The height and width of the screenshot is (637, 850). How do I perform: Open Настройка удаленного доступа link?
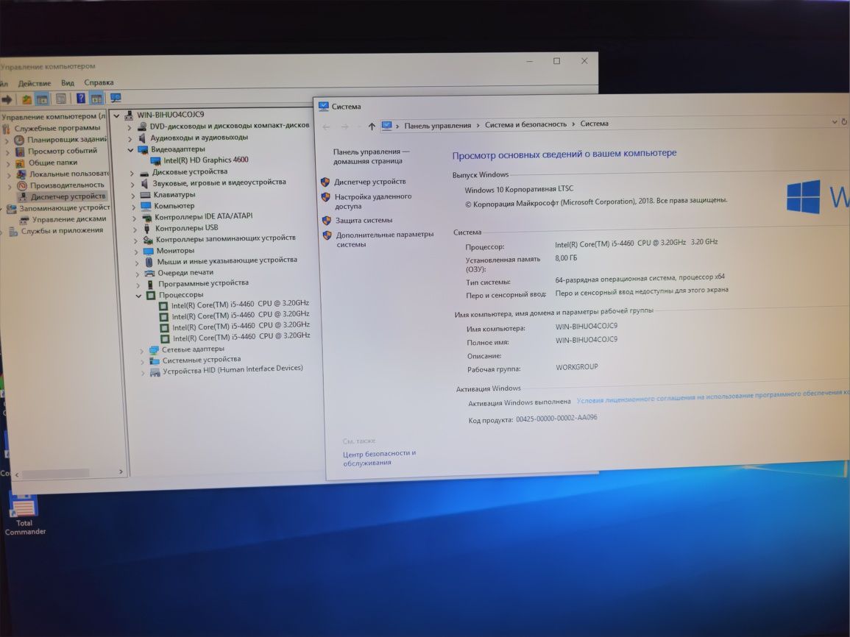tap(373, 202)
